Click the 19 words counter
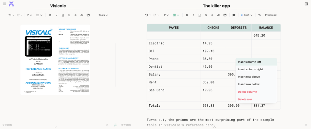 (x=126, y=125)
